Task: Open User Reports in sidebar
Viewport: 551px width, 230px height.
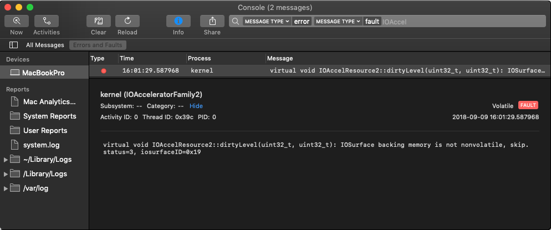Action: tap(45, 131)
